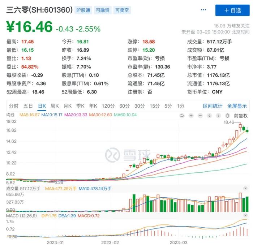Click the MA30:12.60 moving average label

pos(100,115)
